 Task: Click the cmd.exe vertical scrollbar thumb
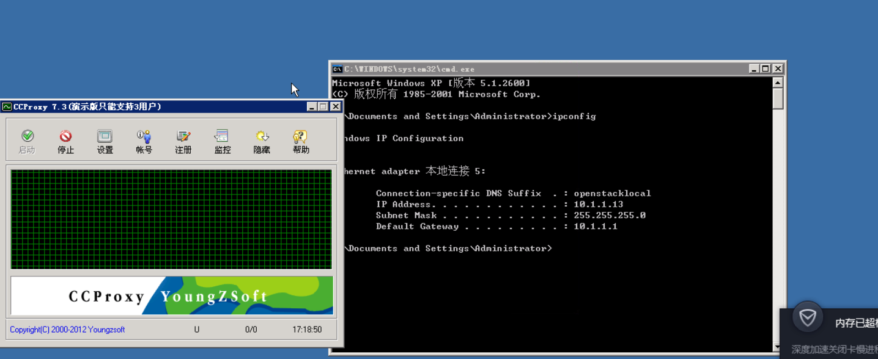point(778,98)
